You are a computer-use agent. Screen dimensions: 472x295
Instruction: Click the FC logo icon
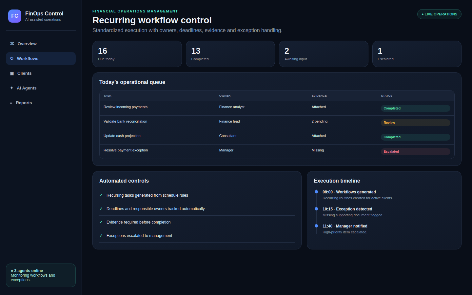(x=15, y=16)
